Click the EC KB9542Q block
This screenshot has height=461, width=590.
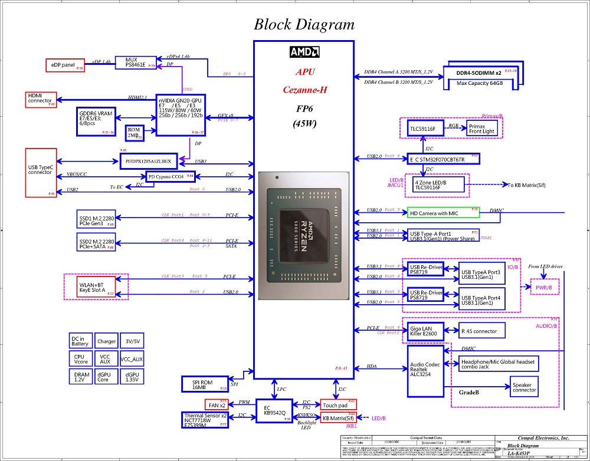coord(274,411)
